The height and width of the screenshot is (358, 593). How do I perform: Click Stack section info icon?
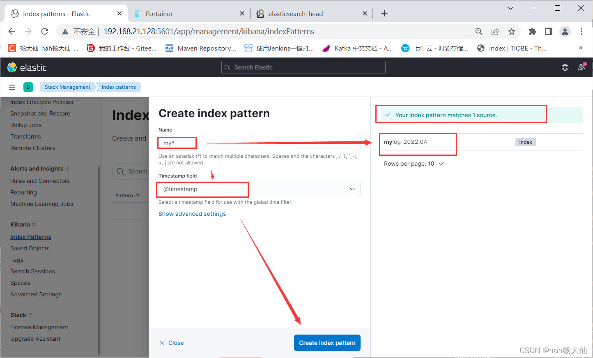click(30, 315)
